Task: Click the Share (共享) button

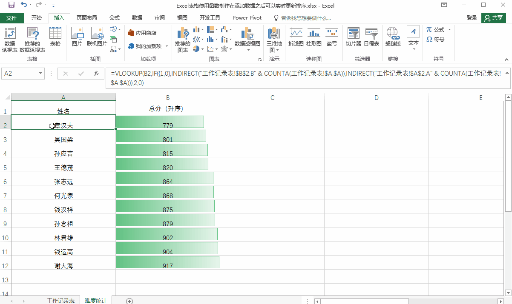Action: (x=494, y=18)
